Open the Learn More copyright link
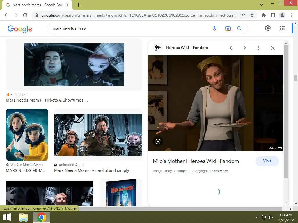The width and height of the screenshot is (298, 223). click(219, 171)
